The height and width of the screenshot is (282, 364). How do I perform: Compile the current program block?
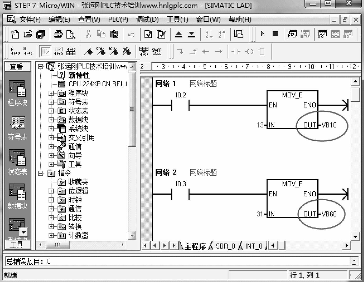[x=148, y=34]
